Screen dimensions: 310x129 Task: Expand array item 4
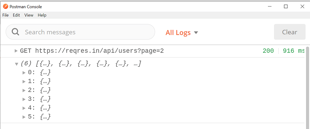(x=24, y=108)
